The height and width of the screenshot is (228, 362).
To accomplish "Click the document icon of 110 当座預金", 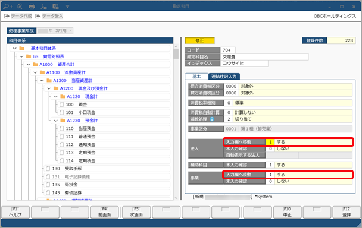I will [x=62, y=128].
